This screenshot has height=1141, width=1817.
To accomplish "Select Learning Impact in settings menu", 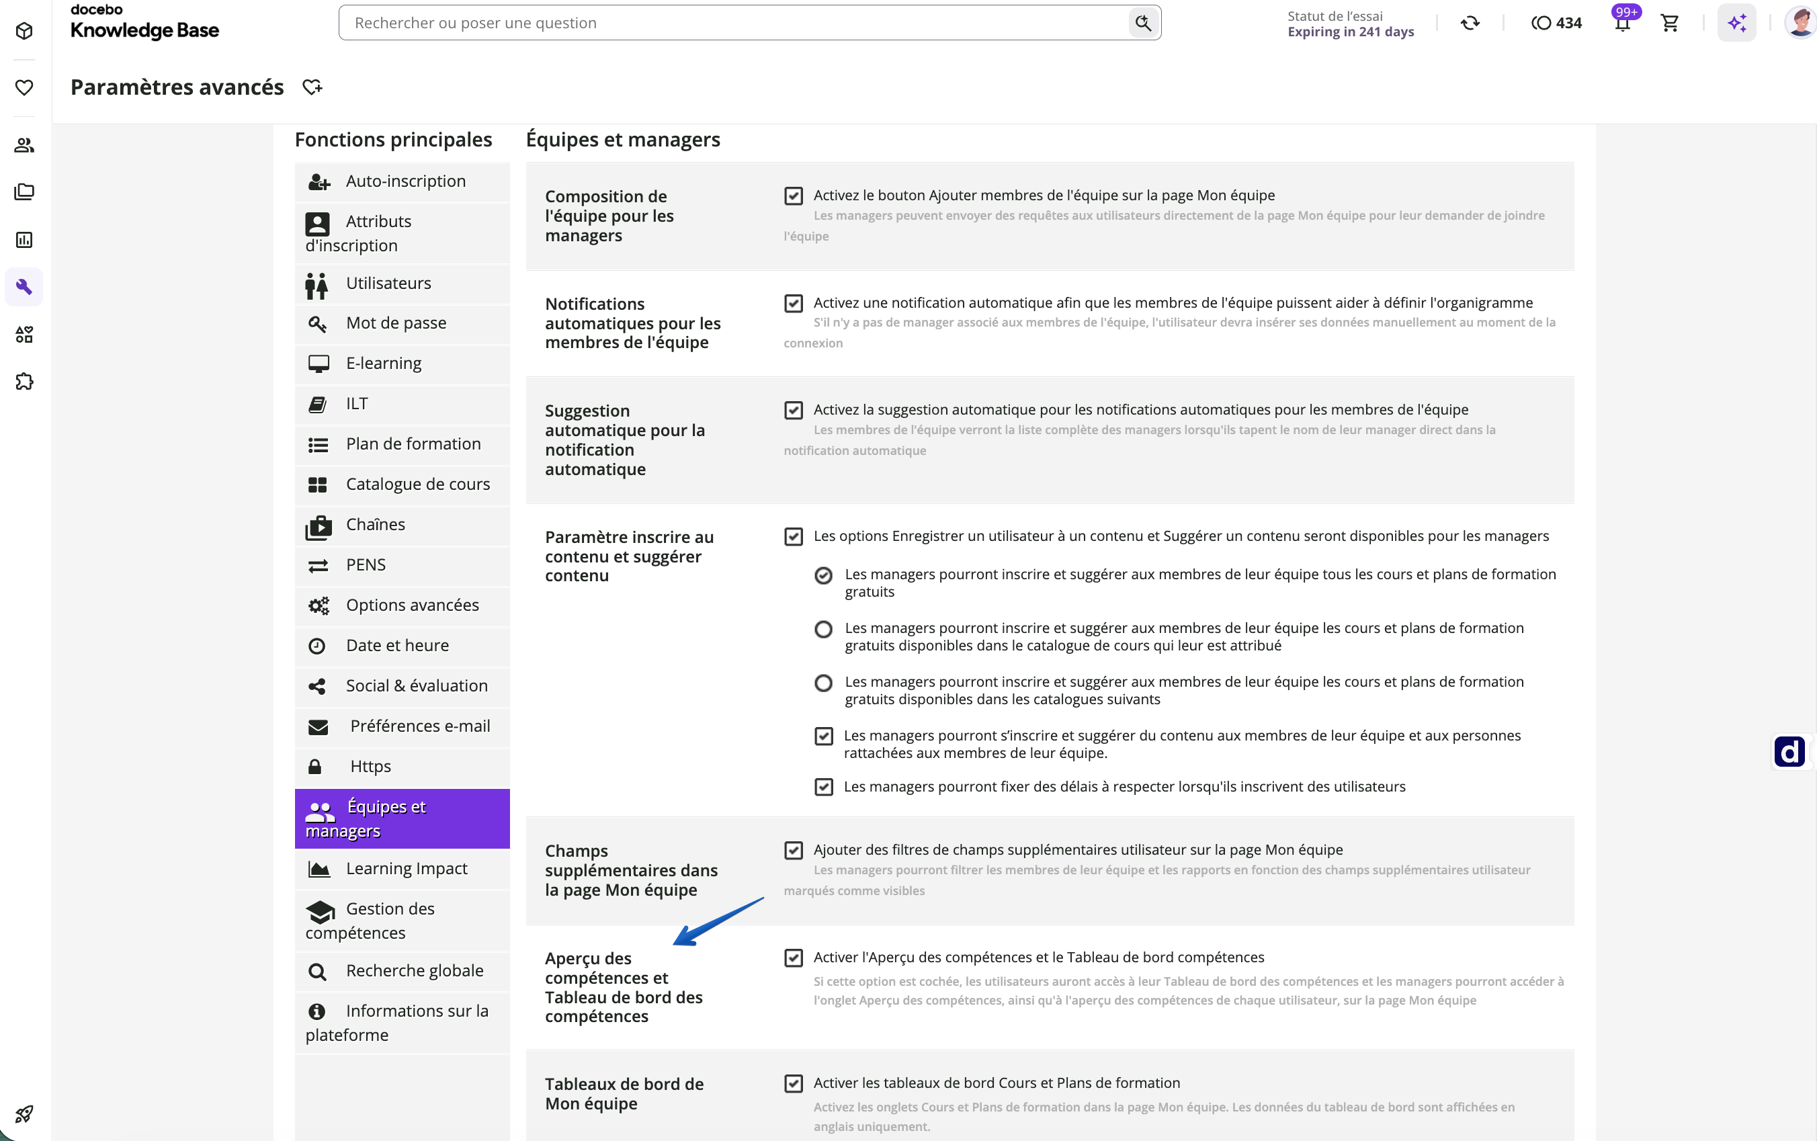I will [403, 869].
